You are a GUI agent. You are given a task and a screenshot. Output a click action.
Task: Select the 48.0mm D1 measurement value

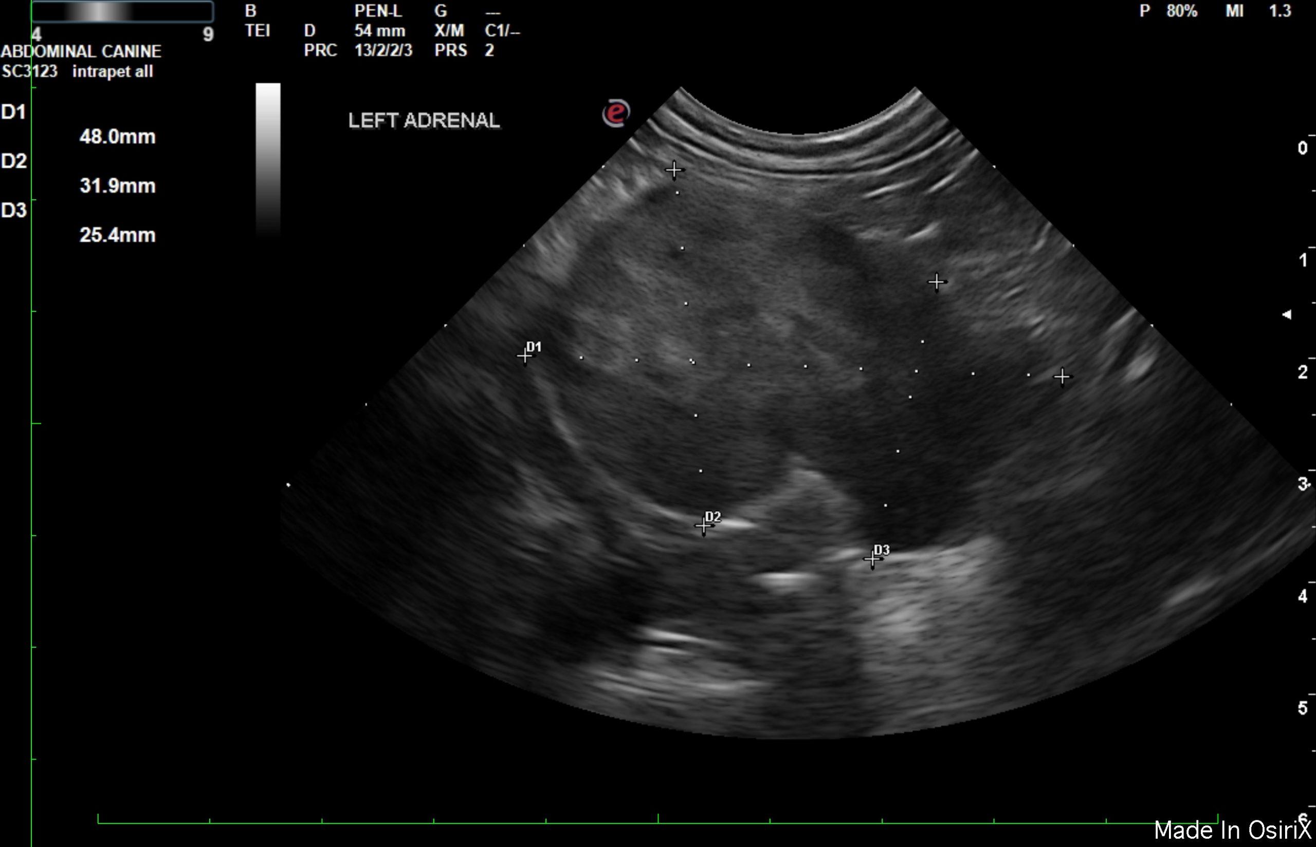pyautogui.click(x=117, y=137)
